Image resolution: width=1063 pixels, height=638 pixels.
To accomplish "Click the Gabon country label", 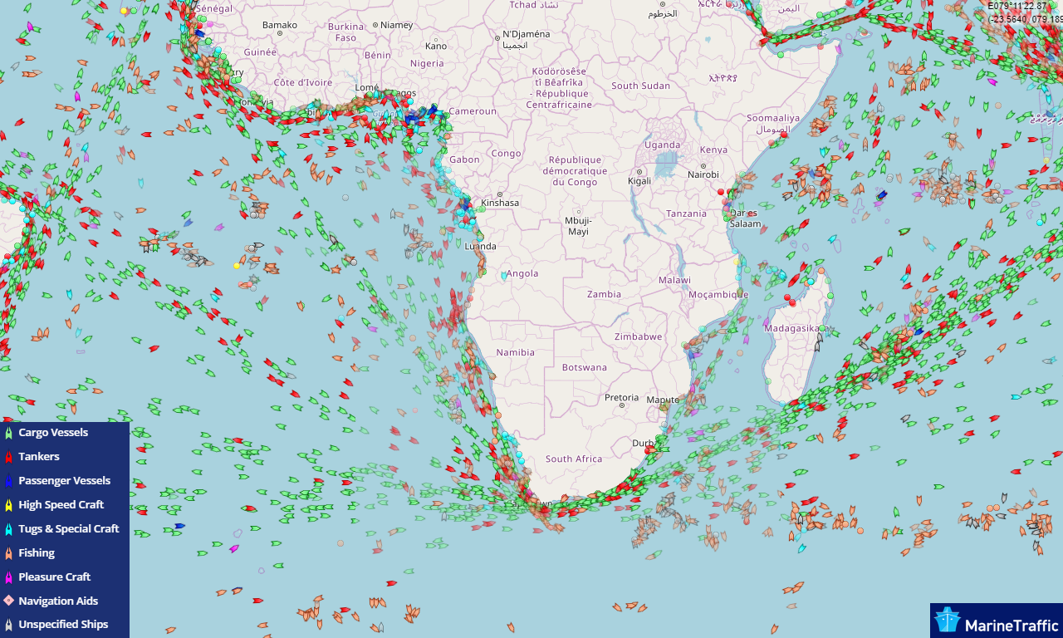I will tap(464, 159).
